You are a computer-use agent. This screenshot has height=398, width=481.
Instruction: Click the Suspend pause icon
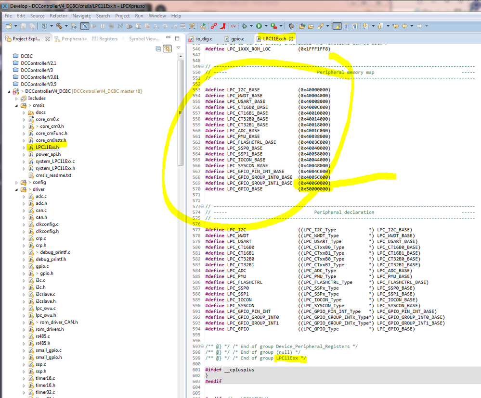(103, 26)
